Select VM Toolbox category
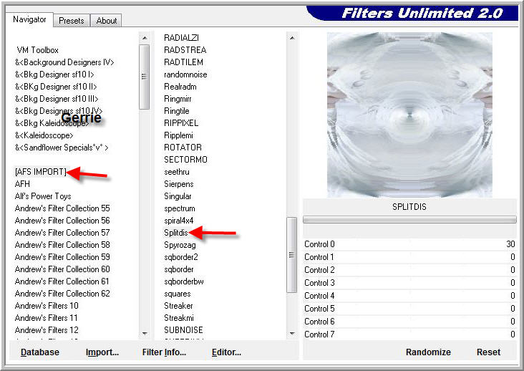The height and width of the screenshot is (371, 524). [37, 50]
